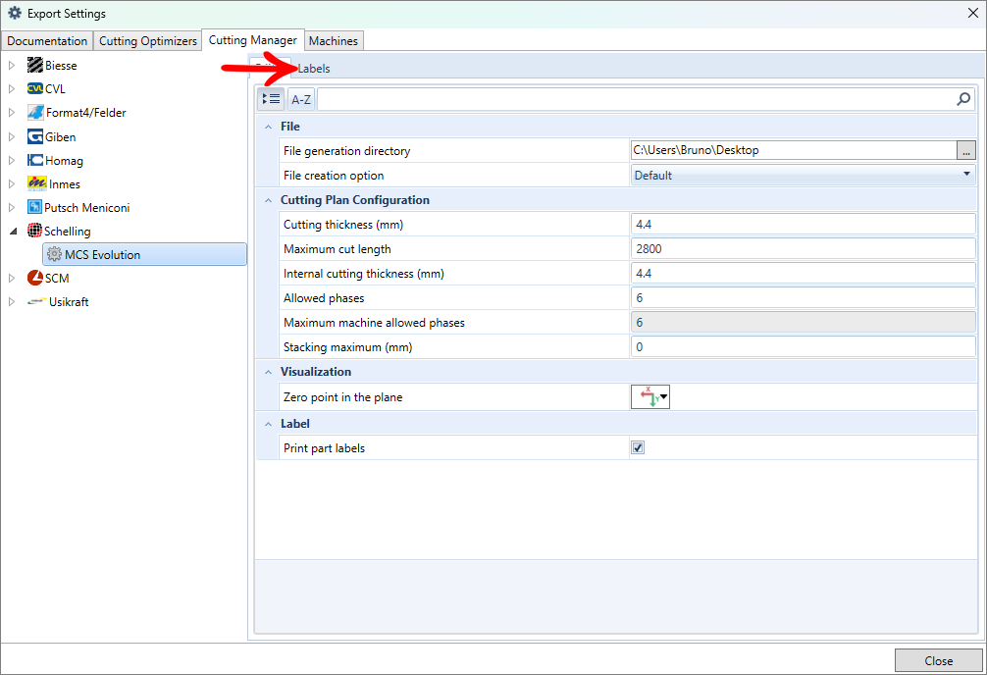
Task: Switch to the Labels sub-tab
Action: pyautogui.click(x=313, y=68)
